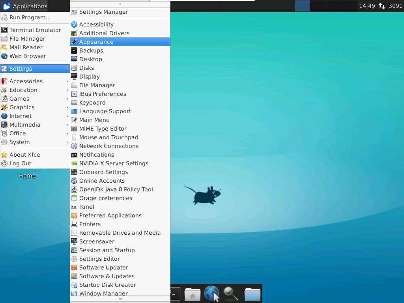Image resolution: width=404 pixels, height=303 pixels.
Task: Launch dock web browser globe
Action: [211, 294]
